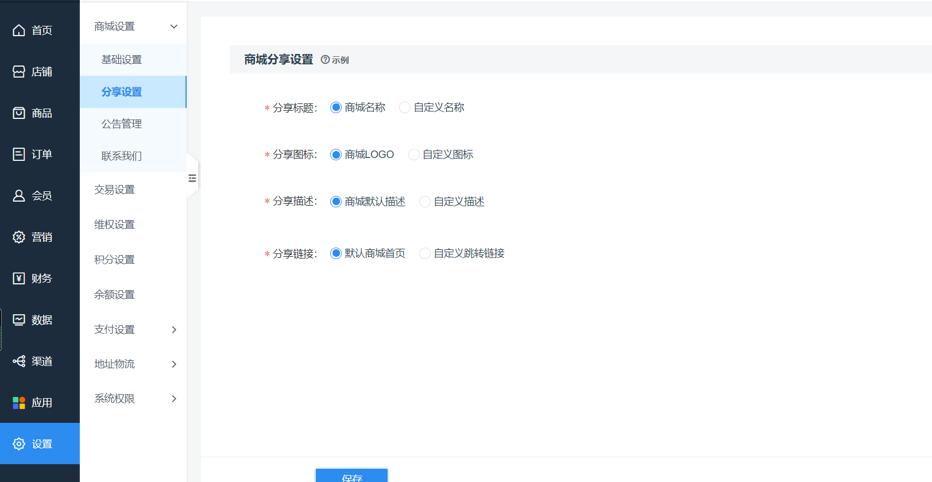The width and height of the screenshot is (932, 482).
Task: Collapse the 商城设置 submenu chevron
Action: pyautogui.click(x=174, y=26)
